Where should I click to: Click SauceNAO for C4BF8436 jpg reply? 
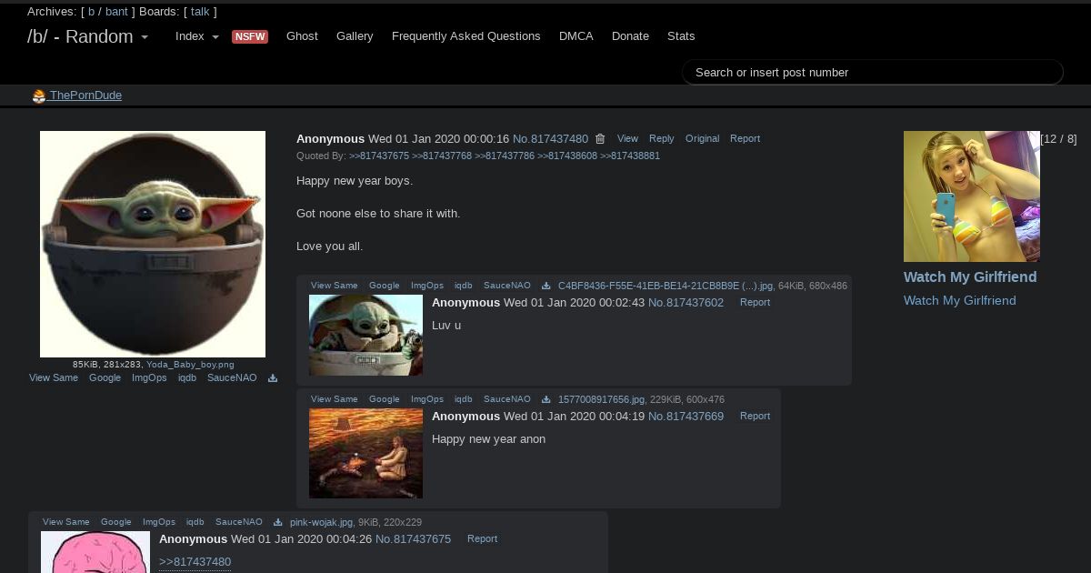tap(507, 286)
